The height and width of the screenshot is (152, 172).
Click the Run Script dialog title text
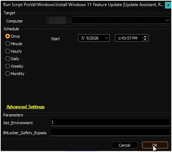83,5
